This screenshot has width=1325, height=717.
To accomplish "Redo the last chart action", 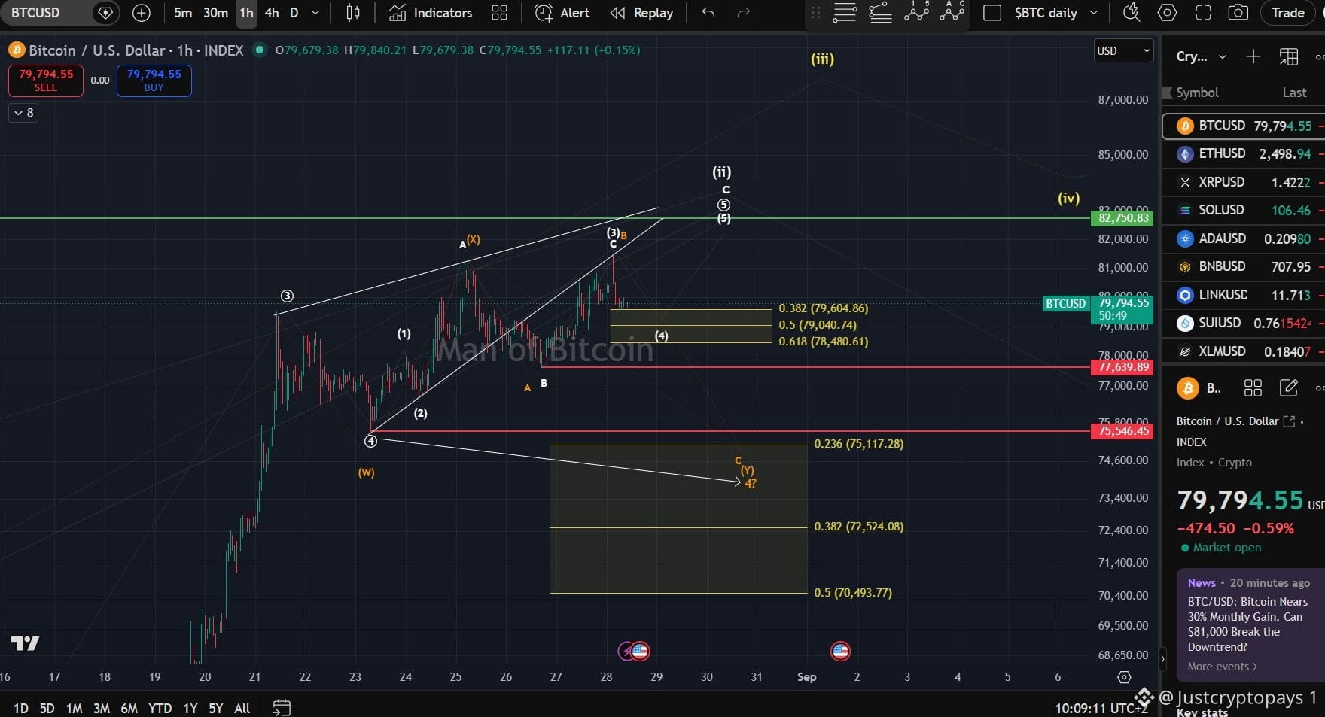I will click(x=744, y=13).
